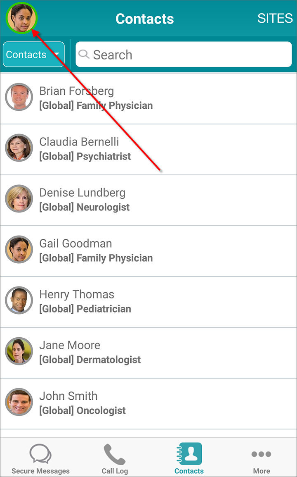
Task: Open the More three-dots icon
Action: coord(262,454)
